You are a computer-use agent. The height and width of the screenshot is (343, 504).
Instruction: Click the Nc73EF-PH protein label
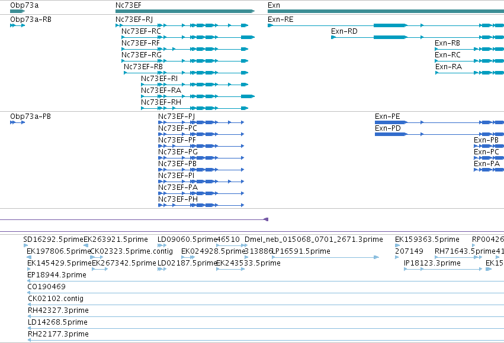click(178, 199)
